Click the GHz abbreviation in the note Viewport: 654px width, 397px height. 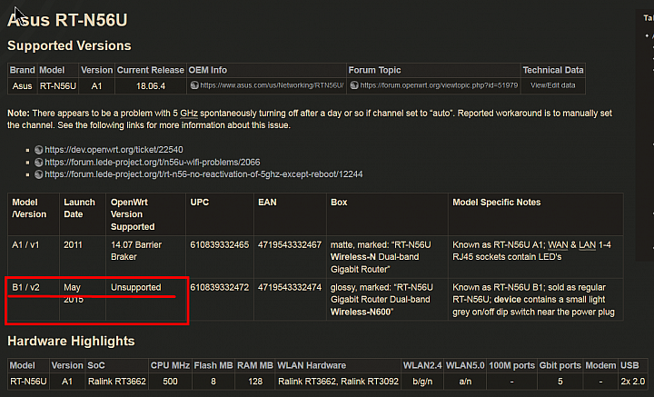(x=189, y=114)
